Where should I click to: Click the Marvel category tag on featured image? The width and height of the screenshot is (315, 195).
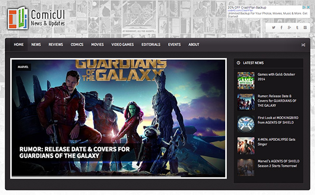[23, 67]
